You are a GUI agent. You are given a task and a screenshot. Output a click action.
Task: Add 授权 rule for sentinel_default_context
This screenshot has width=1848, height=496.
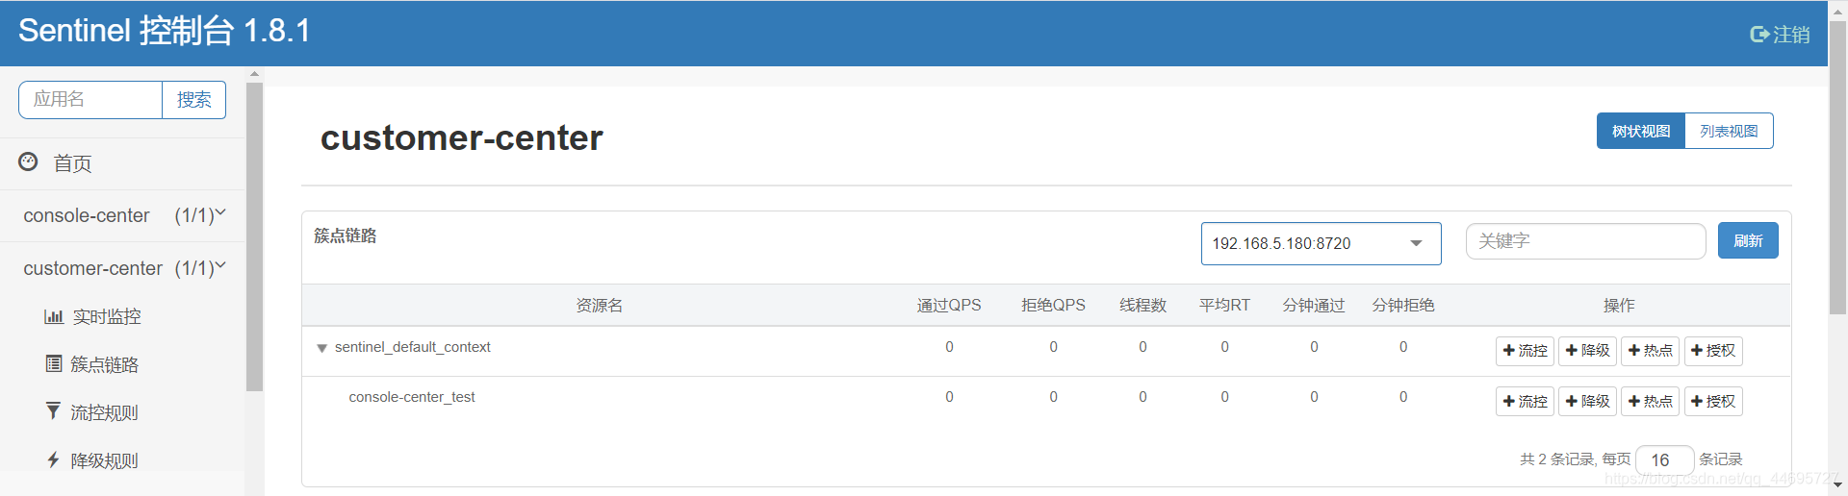point(1713,351)
